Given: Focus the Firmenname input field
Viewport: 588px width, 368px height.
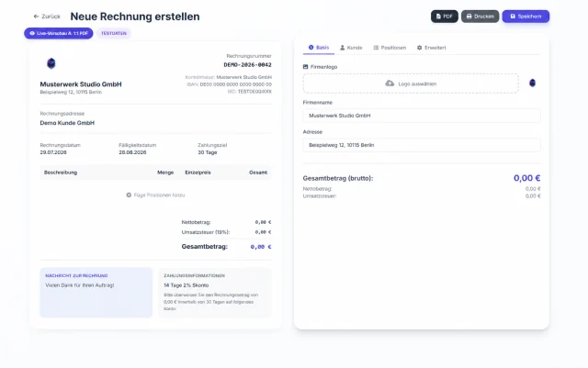Looking at the screenshot, I should 422,116.
